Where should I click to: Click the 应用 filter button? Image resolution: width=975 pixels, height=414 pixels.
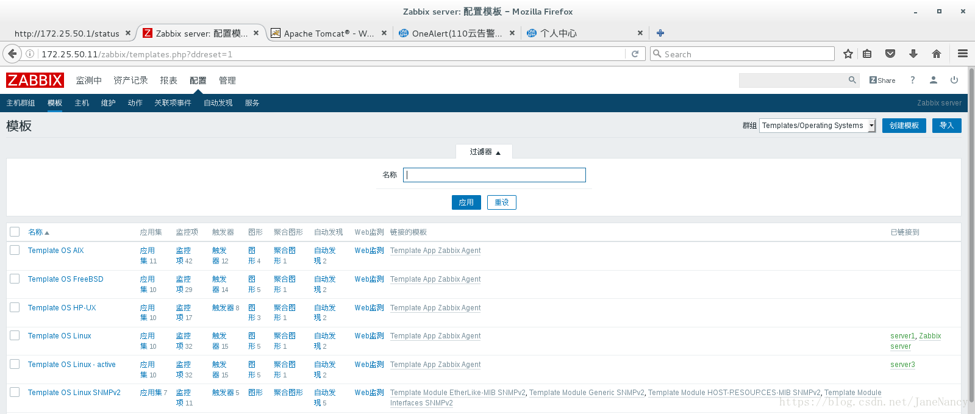click(466, 202)
